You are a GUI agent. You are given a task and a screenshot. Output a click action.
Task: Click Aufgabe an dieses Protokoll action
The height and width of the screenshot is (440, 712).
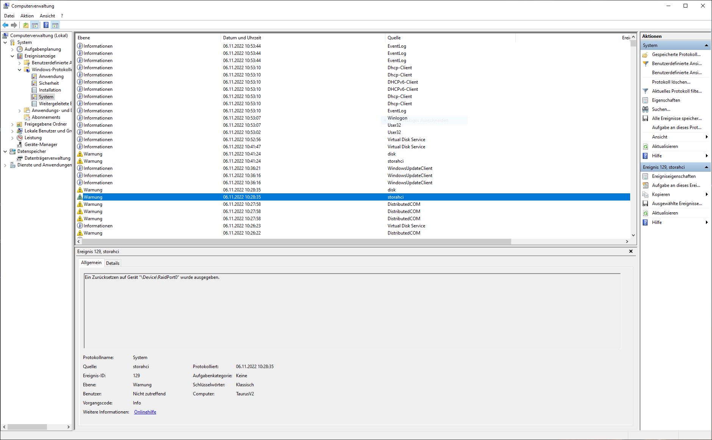click(x=676, y=127)
